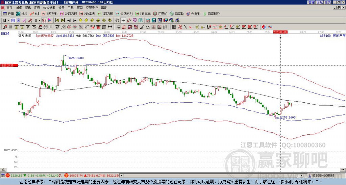Click the black left arrow icon
Screen dimensions: 346x185
coord(69,21)
